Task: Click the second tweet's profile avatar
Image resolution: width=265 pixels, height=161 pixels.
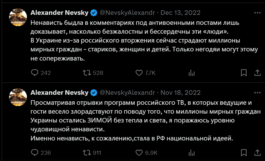Action: (19, 98)
